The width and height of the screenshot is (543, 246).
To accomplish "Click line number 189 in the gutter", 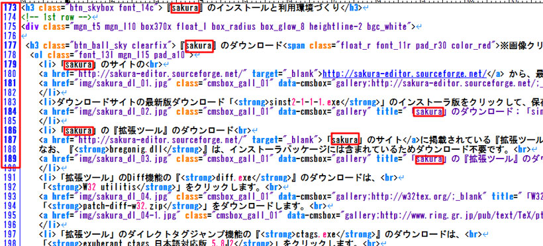I will [11, 159].
